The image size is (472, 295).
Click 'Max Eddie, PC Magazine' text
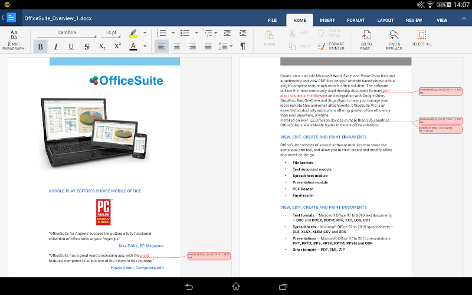[x=141, y=246]
